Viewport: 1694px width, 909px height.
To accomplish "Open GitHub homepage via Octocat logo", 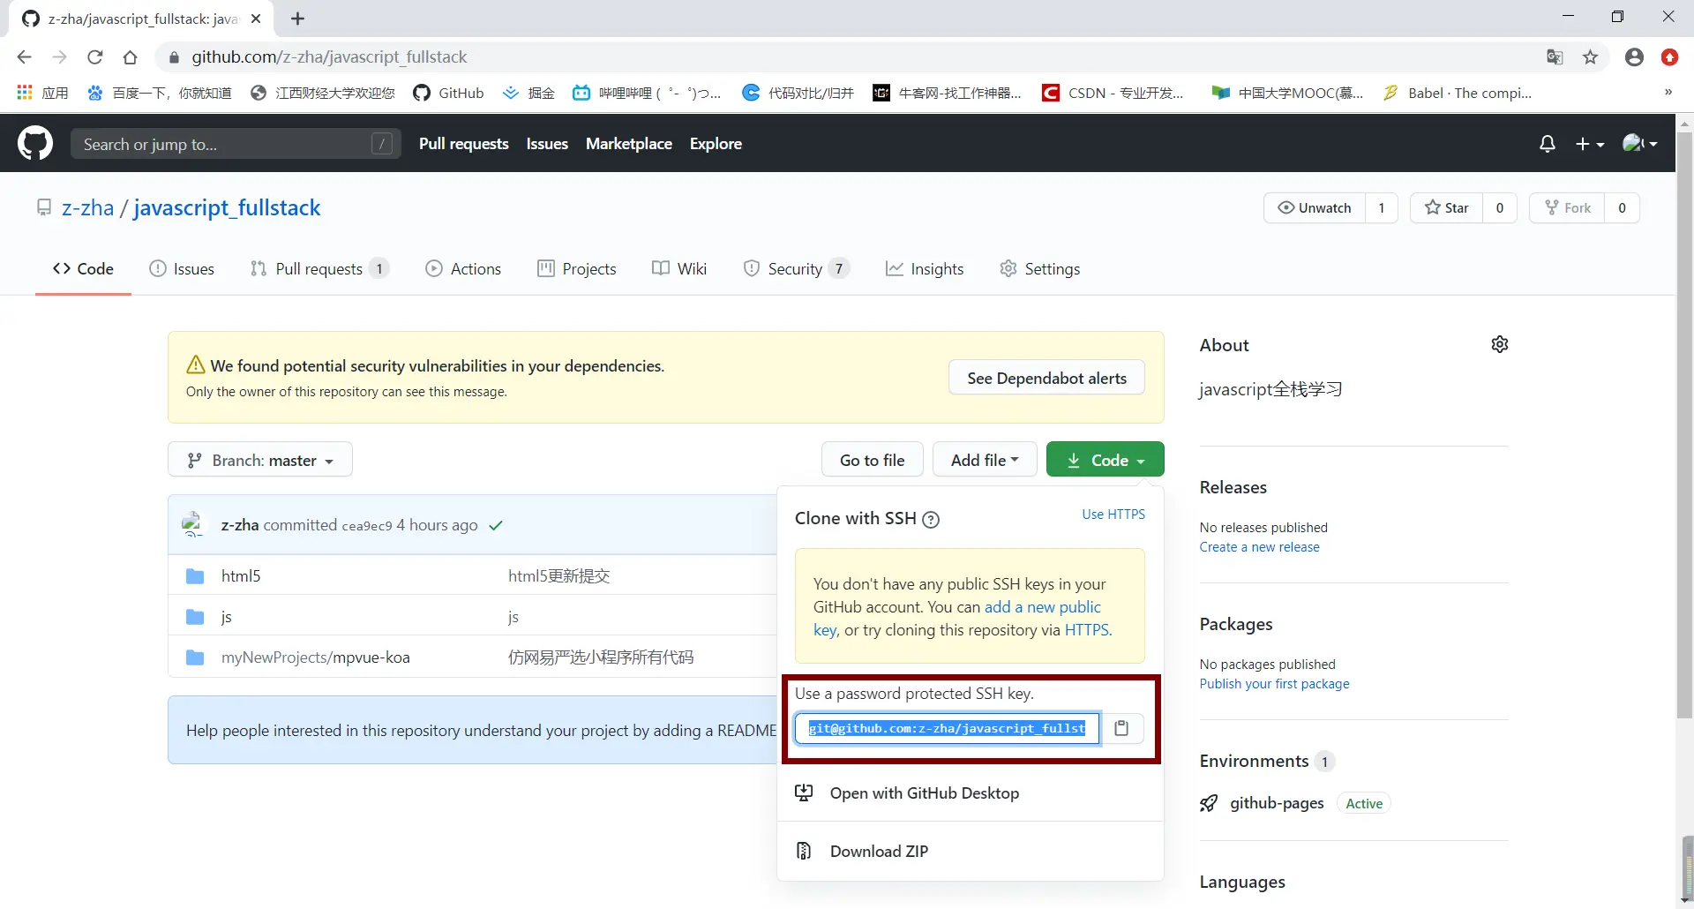I will click(x=35, y=143).
